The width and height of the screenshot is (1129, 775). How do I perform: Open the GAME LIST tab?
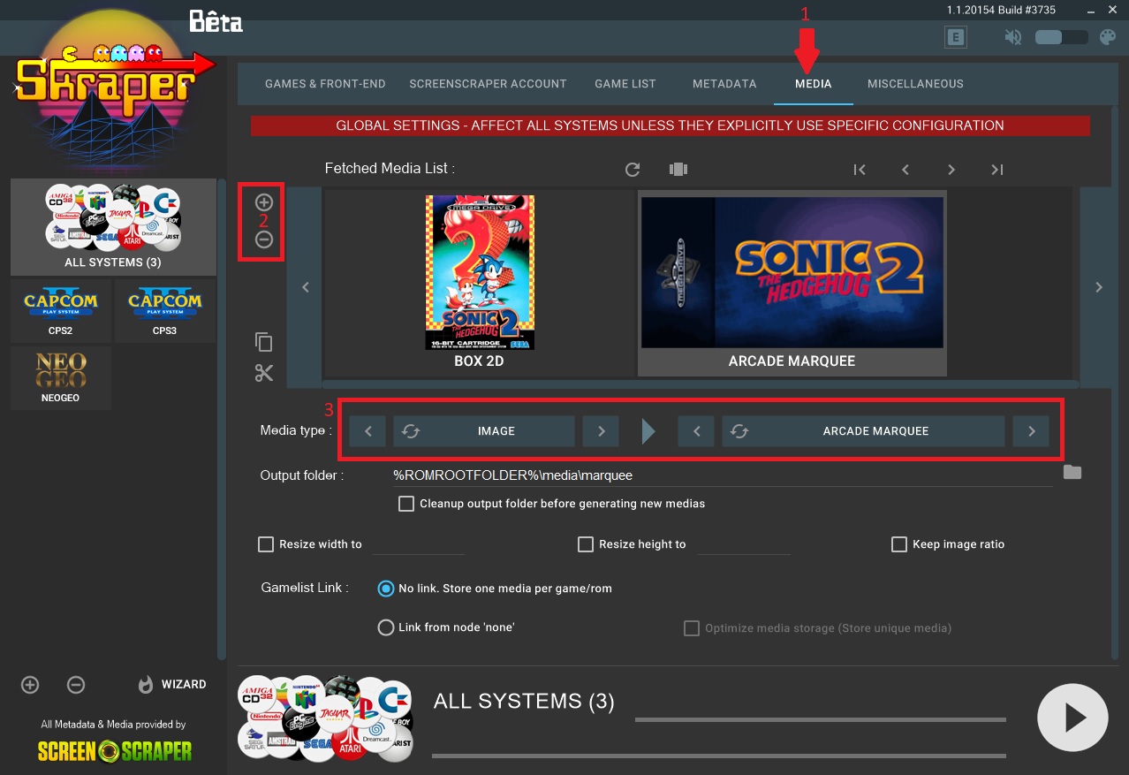(625, 84)
